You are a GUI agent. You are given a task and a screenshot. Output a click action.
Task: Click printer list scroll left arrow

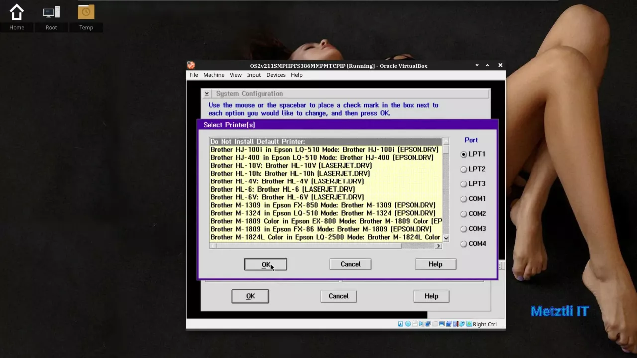(x=213, y=246)
